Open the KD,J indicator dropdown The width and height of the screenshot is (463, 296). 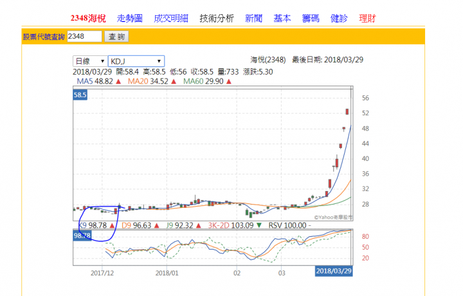(136, 61)
